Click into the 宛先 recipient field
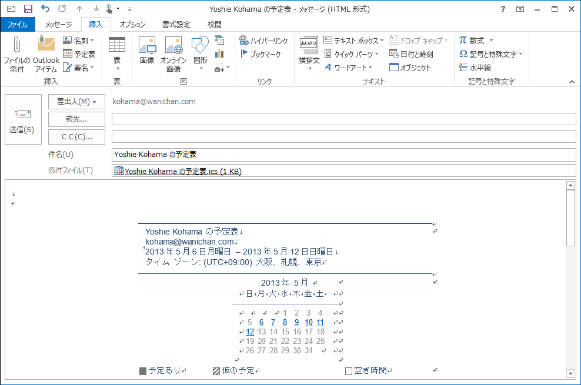 click(344, 119)
